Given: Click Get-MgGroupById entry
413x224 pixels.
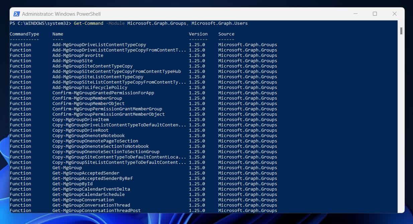Looking at the screenshot, I should click(73, 184).
